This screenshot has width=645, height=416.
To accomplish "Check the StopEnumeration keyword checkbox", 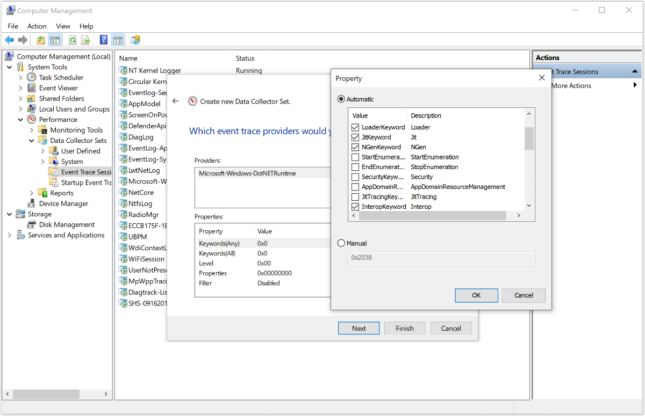I will click(x=355, y=167).
